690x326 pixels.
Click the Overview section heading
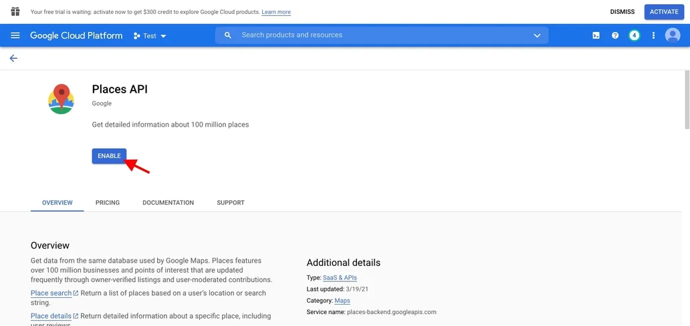pyautogui.click(x=50, y=245)
